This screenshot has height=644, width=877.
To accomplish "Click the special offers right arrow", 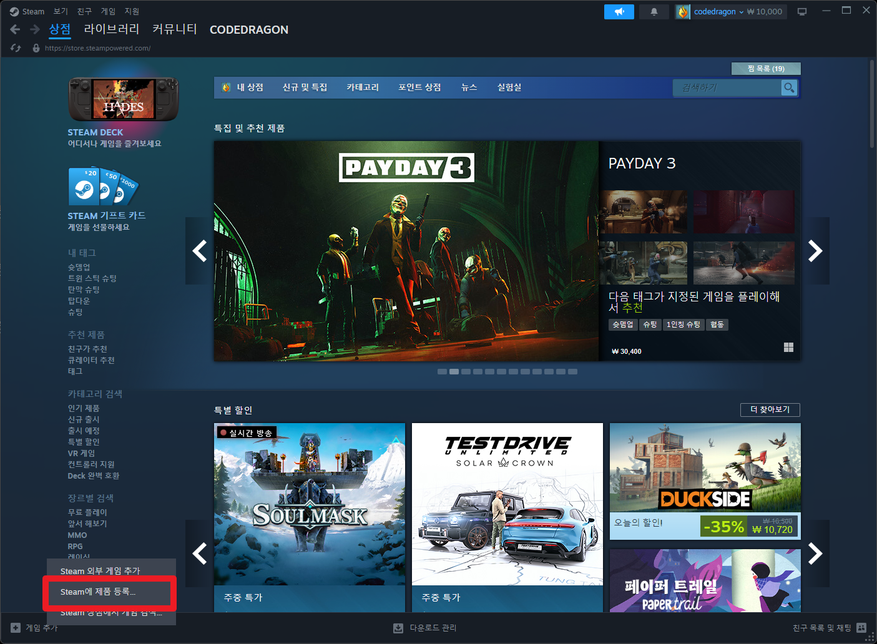I will coord(815,554).
